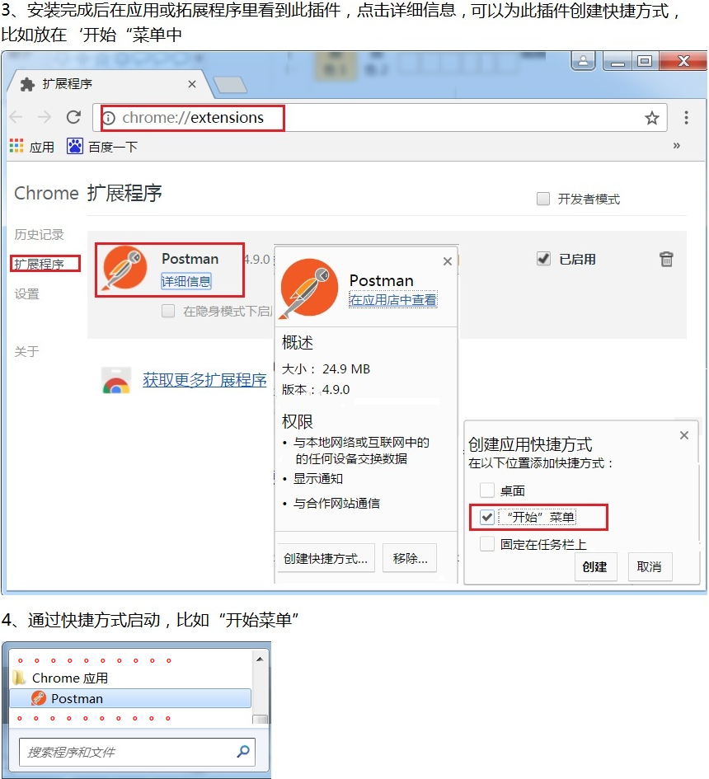Close the 创建应用快捷方式 dialog
The width and height of the screenshot is (709, 779).
684,435
